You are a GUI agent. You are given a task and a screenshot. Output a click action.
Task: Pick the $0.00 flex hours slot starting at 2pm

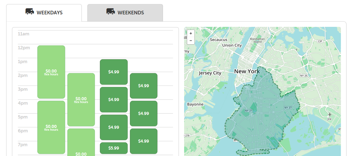[81, 100]
